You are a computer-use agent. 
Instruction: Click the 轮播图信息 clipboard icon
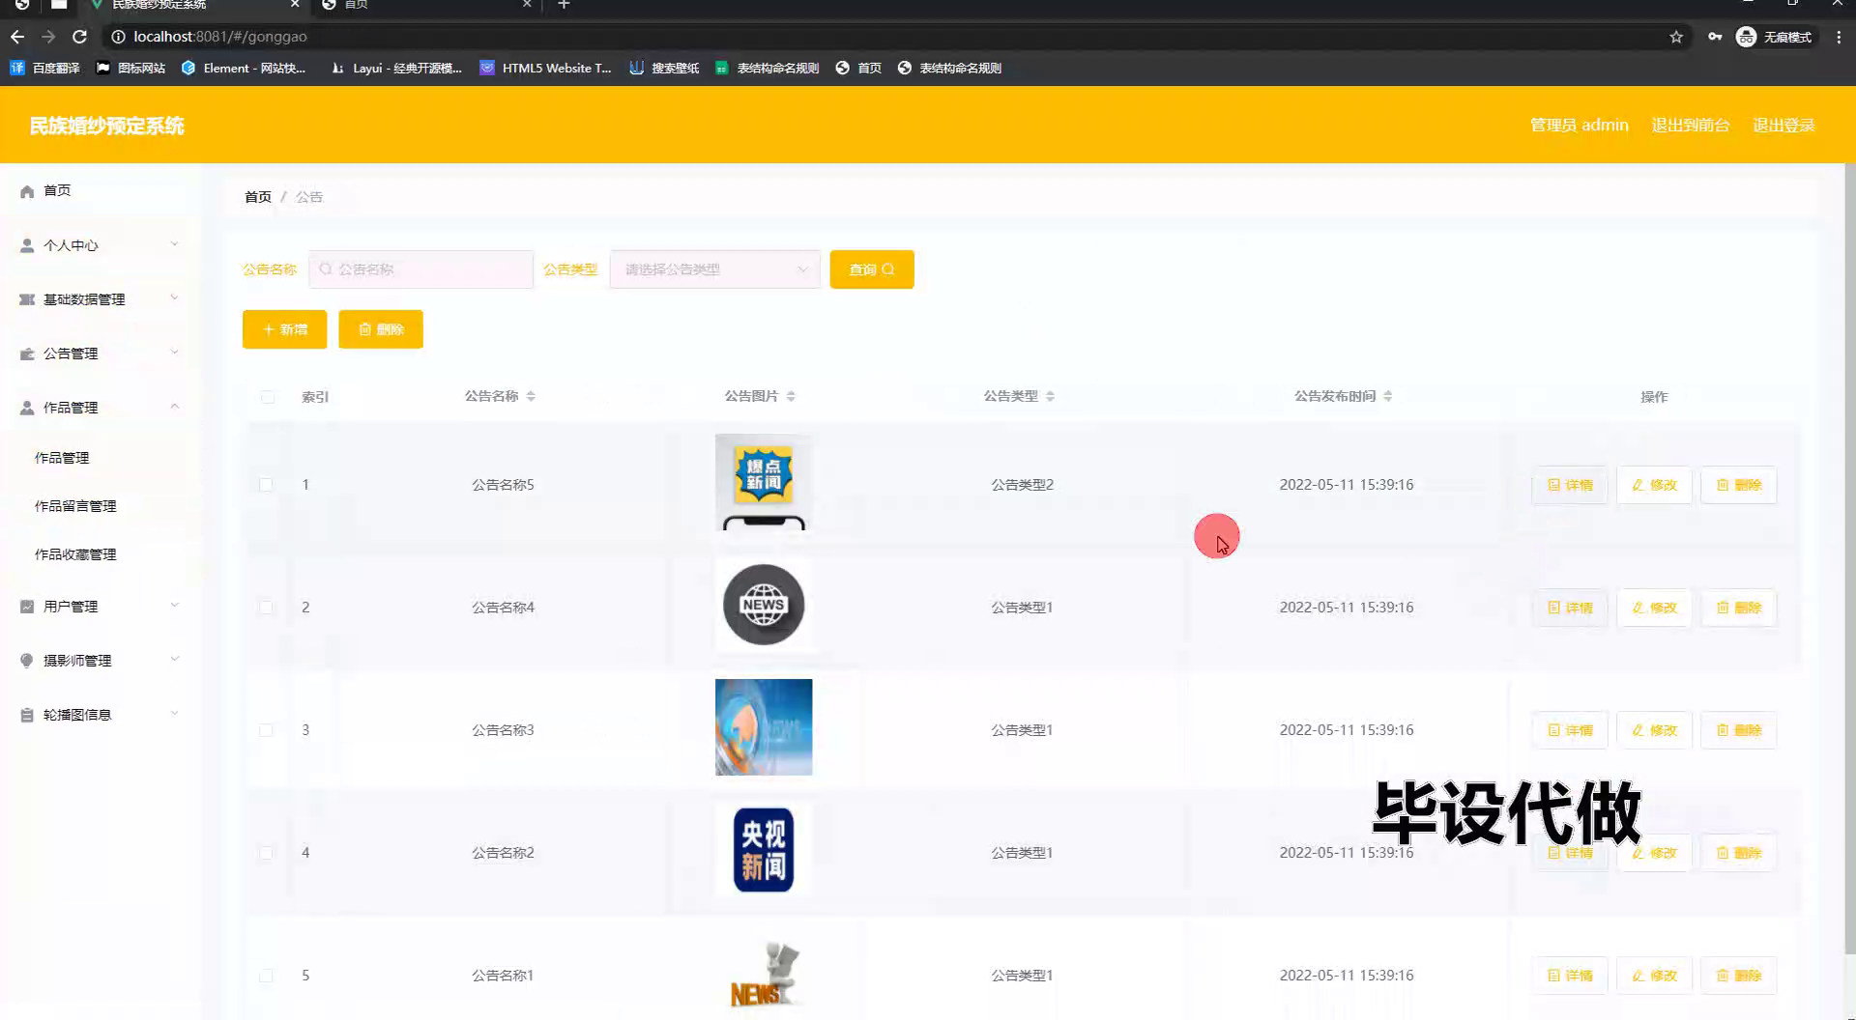tap(27, 715)
